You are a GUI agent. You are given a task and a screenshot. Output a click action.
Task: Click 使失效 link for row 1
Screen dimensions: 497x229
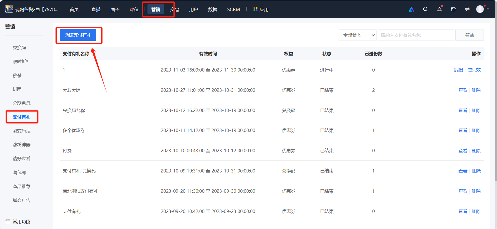click(x=474, y=70)
